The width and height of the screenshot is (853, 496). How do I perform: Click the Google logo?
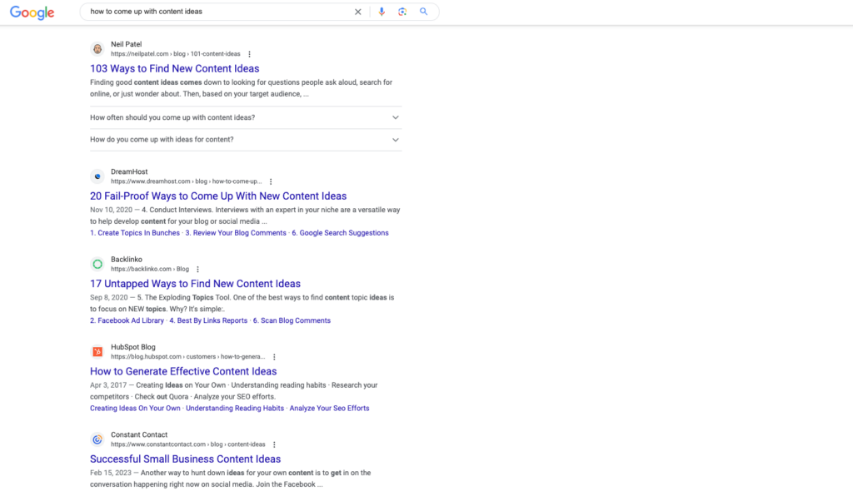coord(32,12)
